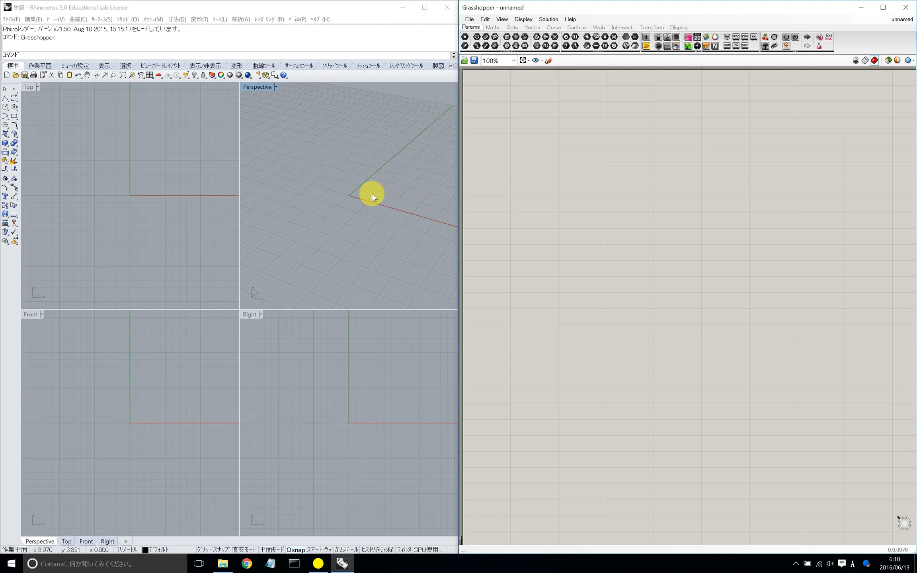
Task: Click the Rhino Print icon
Action: pos(34,75)
